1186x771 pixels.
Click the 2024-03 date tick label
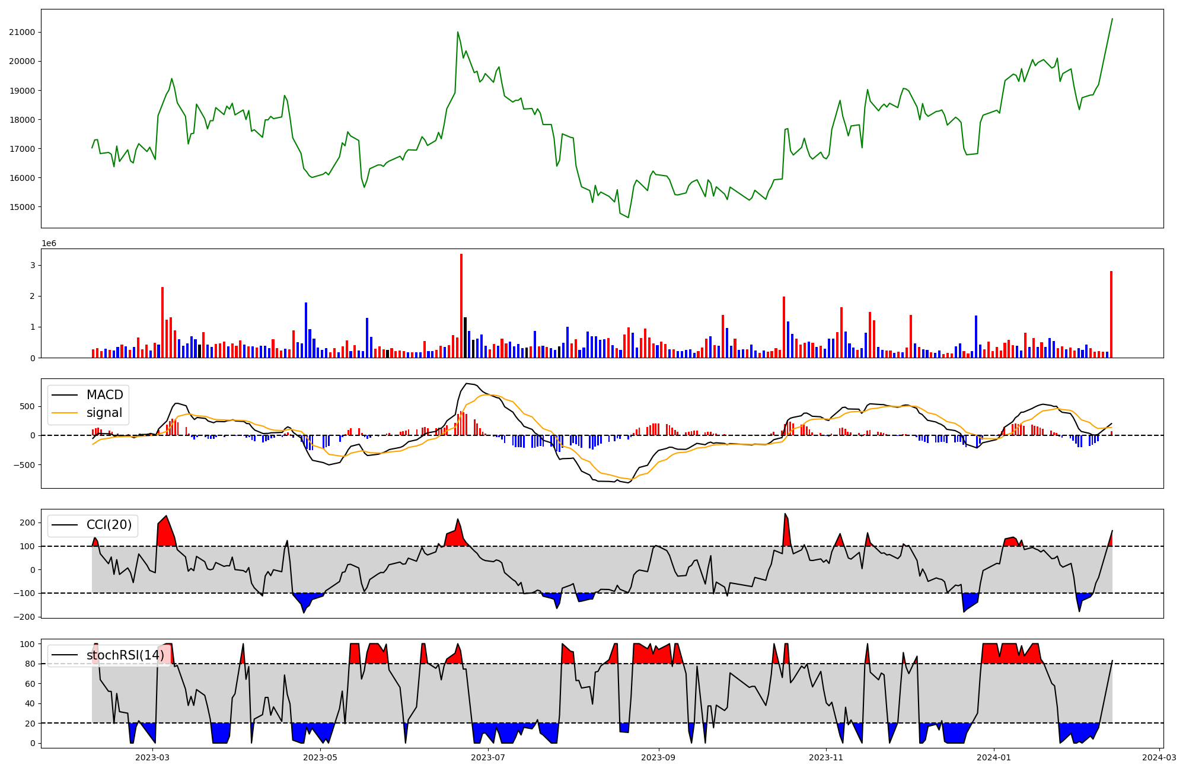[1159, 757]
